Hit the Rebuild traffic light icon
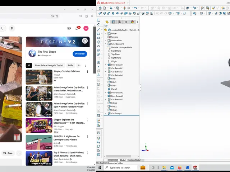The width and height of the screenshot is (230, 172). [x=124, y=8]
